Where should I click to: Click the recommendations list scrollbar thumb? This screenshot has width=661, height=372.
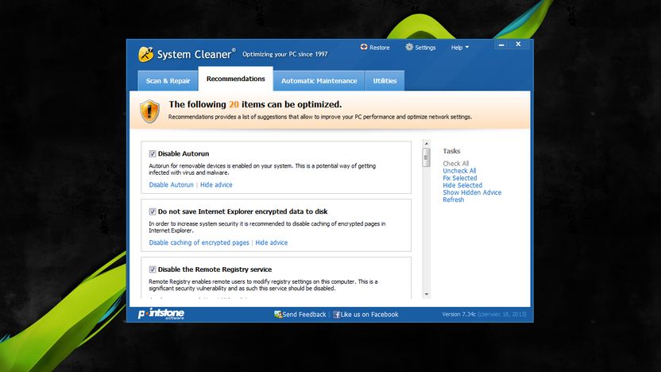click(x=426, y=157)
